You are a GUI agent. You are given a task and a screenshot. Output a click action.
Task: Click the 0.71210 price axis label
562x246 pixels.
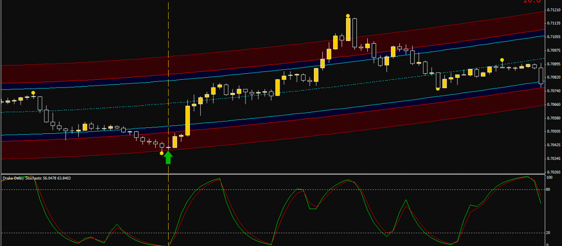click(x=554, y=10)
